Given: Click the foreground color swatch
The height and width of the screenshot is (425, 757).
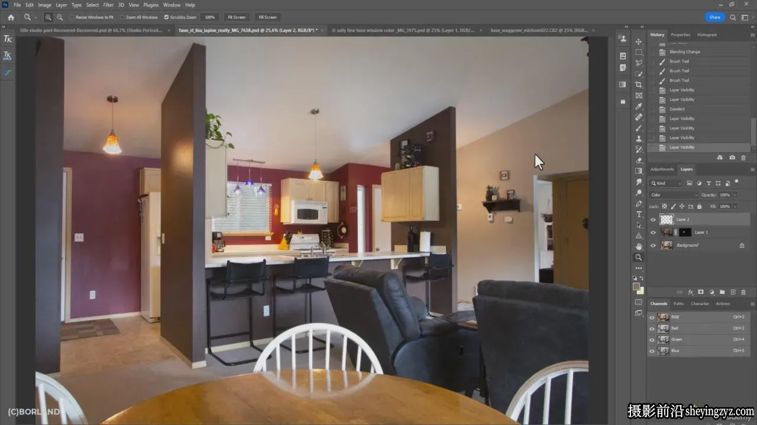Looking at the screenshot, I should tap(636, 287).
